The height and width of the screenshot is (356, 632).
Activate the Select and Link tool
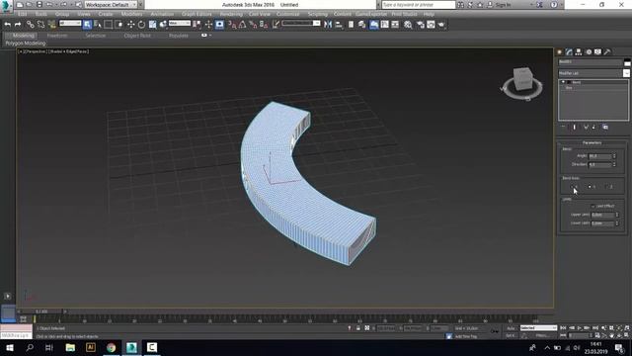tap(31, 25)
